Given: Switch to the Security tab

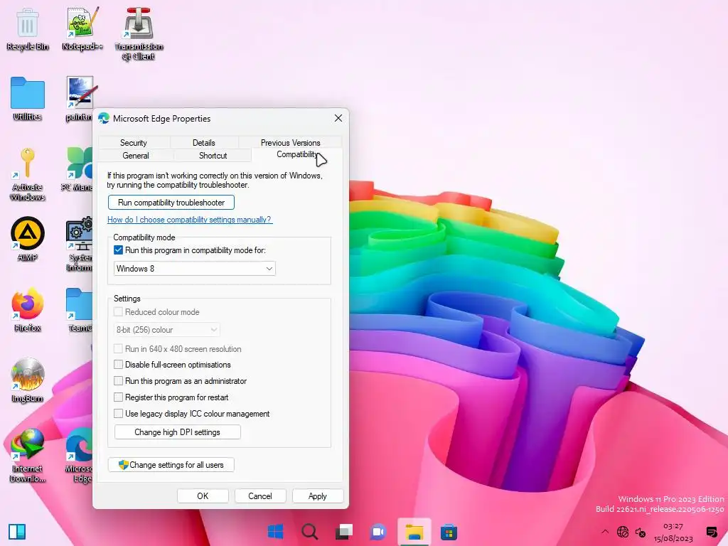Looking at the screenshot, I should click(x=133, y=142).
